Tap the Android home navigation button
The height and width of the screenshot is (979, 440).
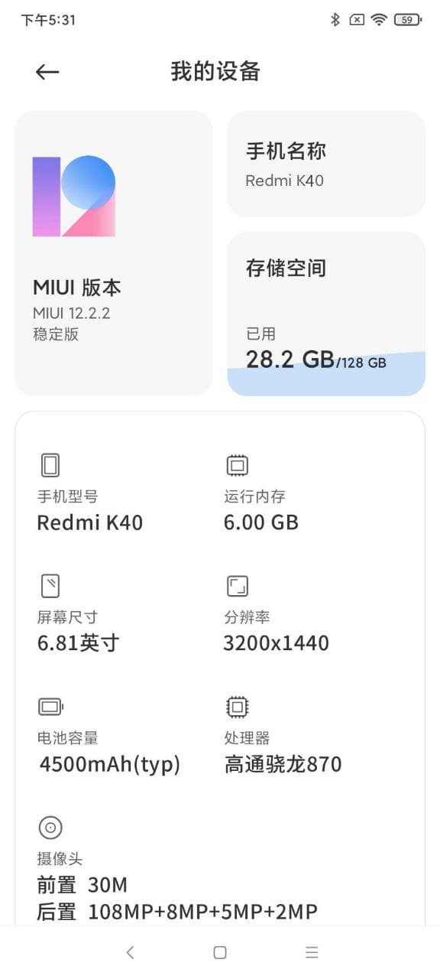[220, 952]
